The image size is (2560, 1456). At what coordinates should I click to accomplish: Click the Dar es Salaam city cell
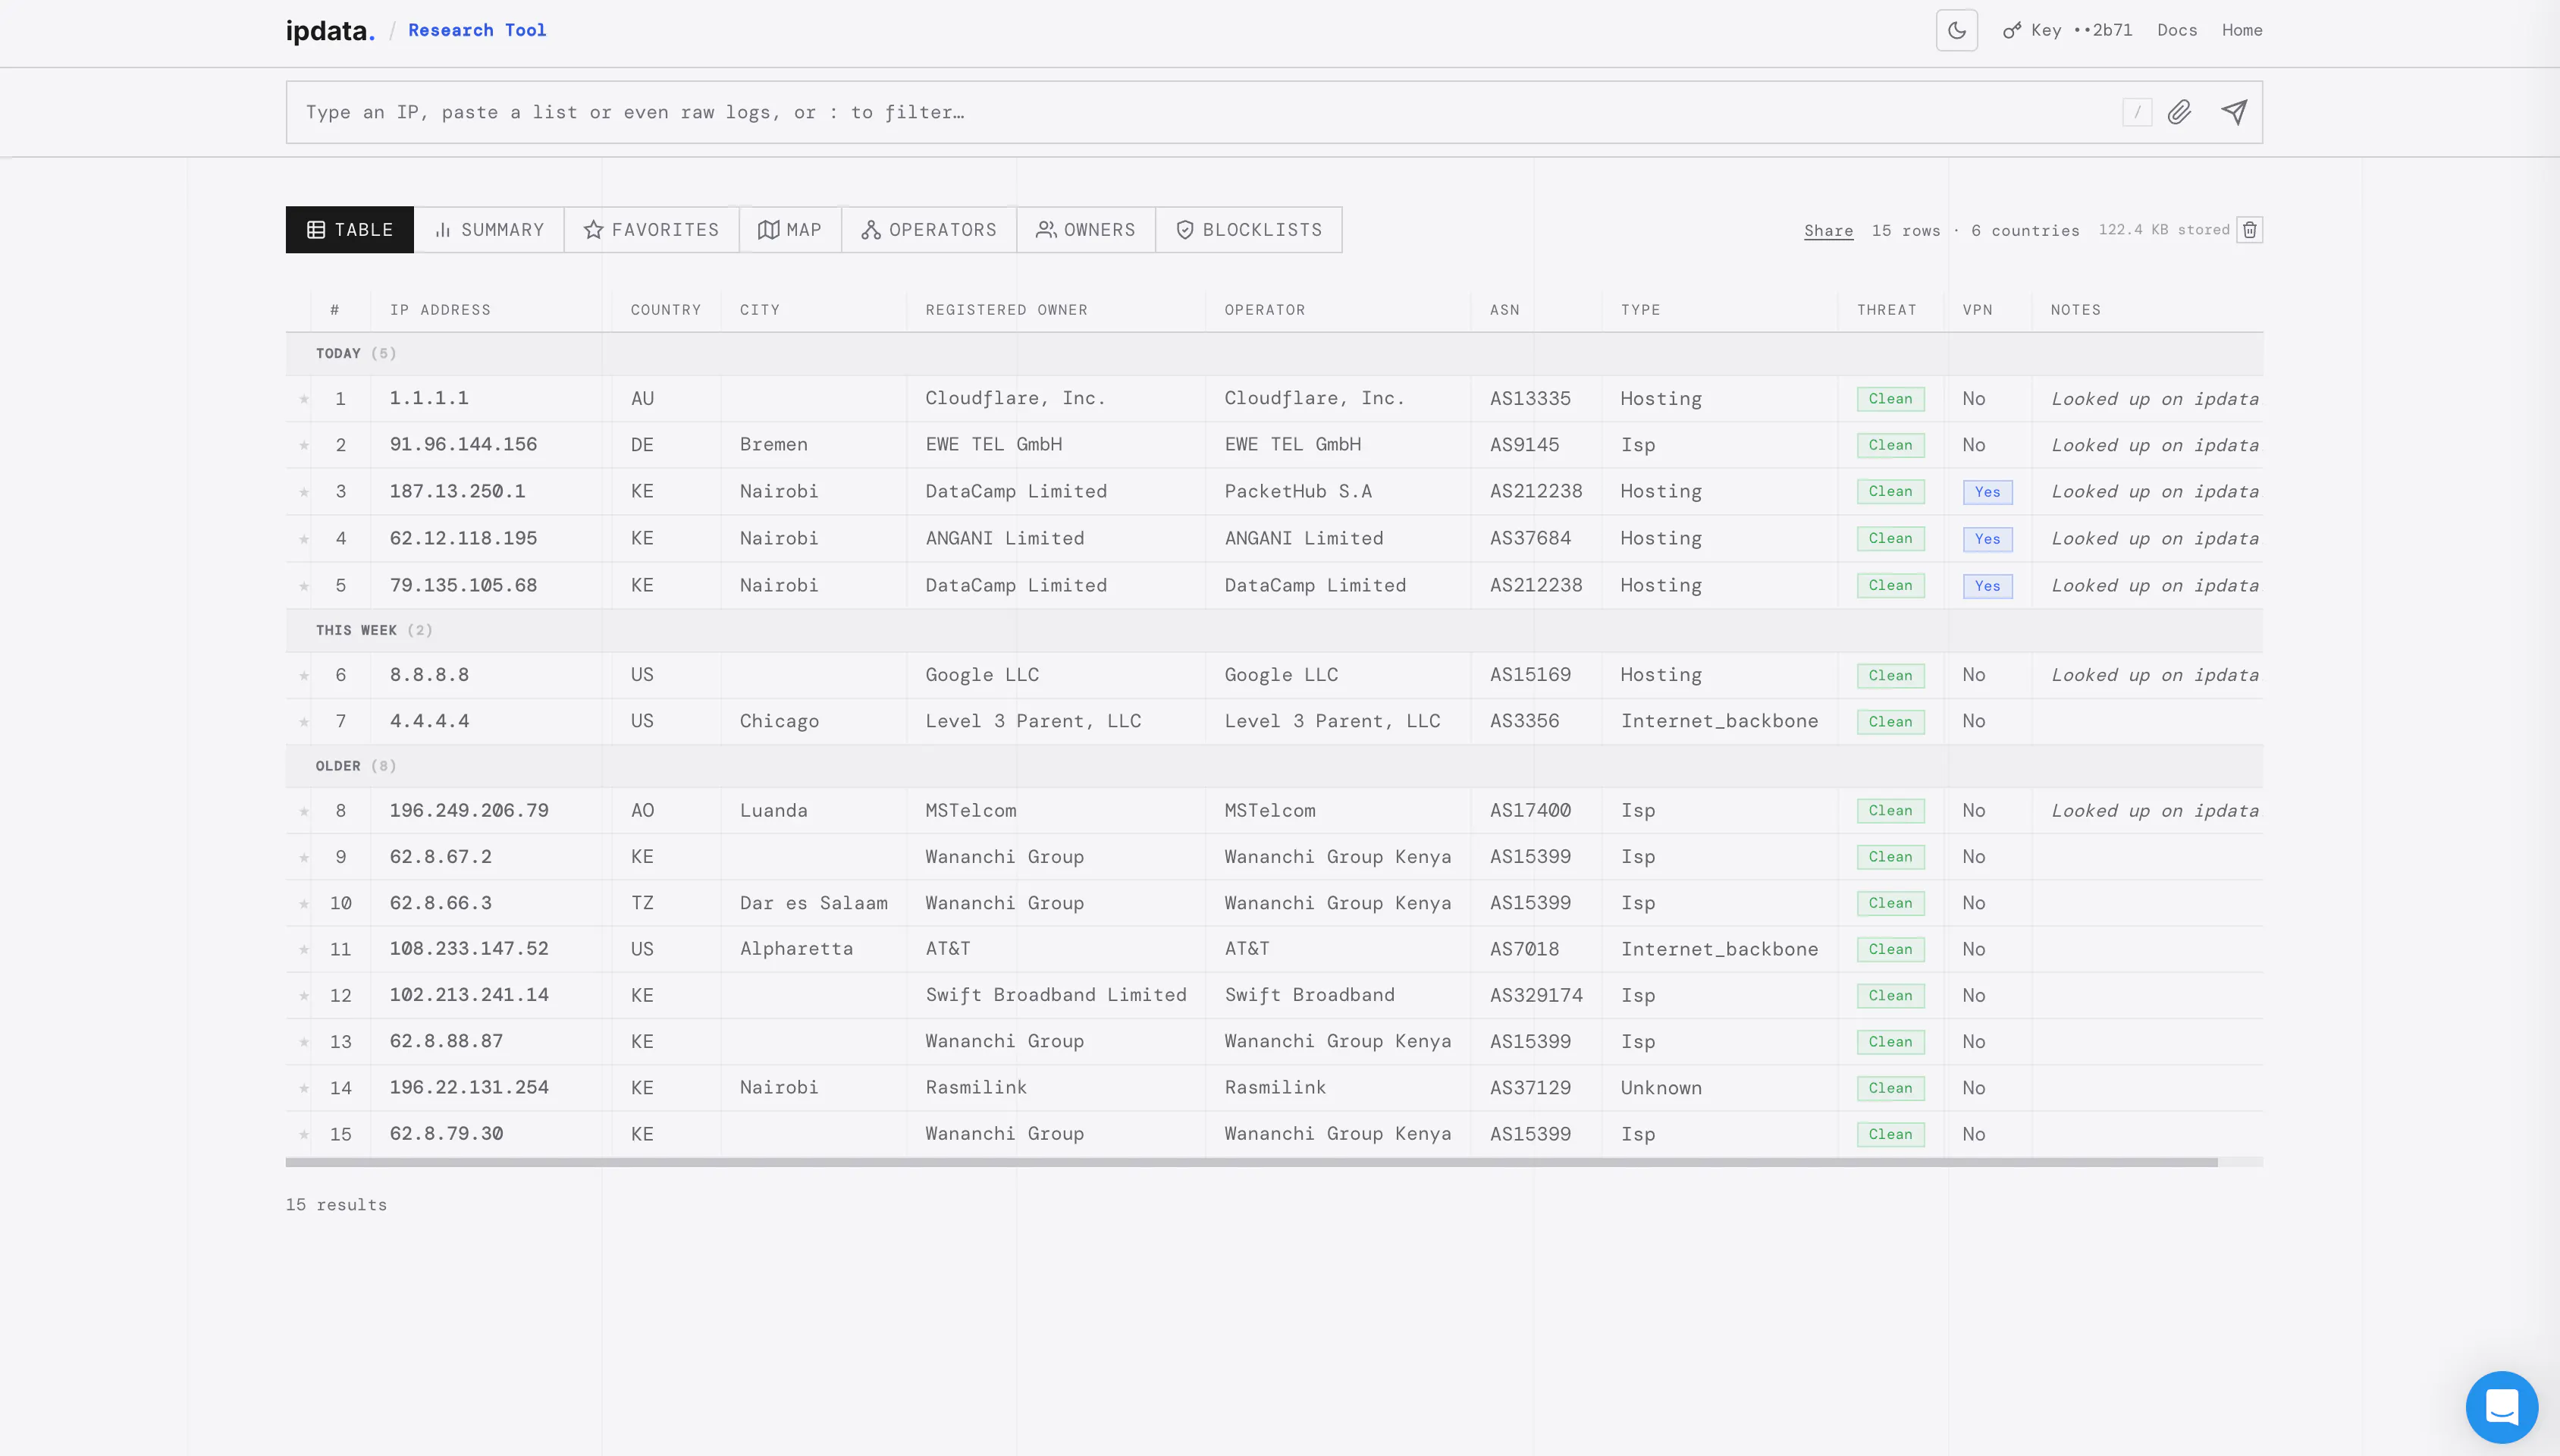tap(814, 903)
